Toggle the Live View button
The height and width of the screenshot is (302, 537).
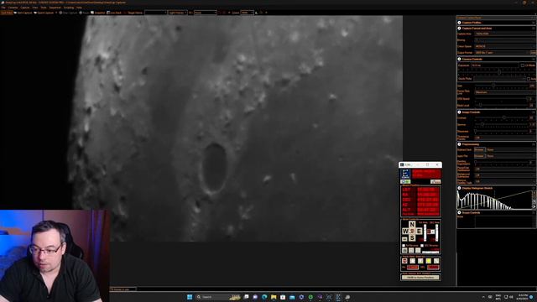[7, 13]
